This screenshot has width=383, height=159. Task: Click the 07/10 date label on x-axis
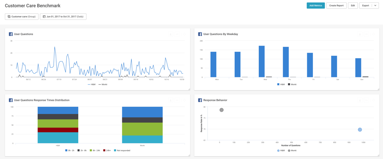click(x=59, y=79)
